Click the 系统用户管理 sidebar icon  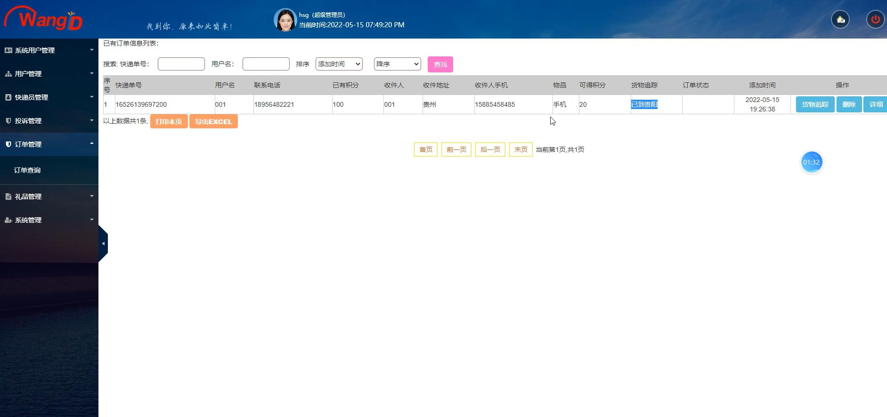point(8,50)
